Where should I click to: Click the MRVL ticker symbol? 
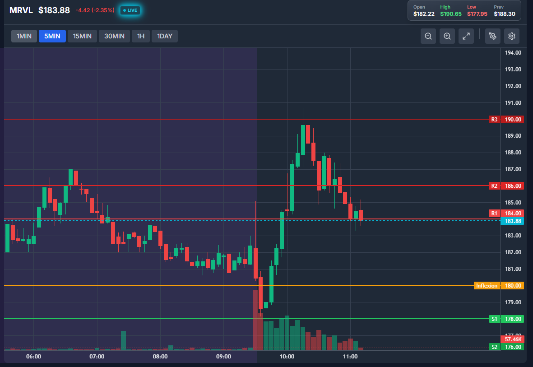[21, 10]
